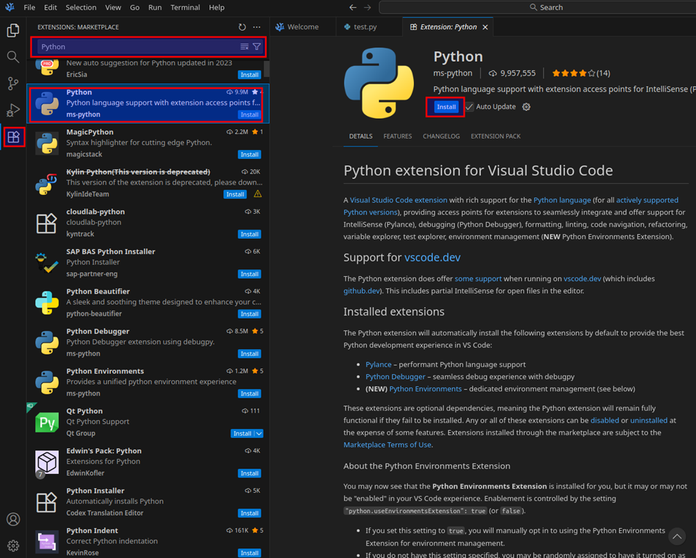Click the Python search input field
Image resolution: width=696 pixels, height=558 pixels.
coord(135,47)
